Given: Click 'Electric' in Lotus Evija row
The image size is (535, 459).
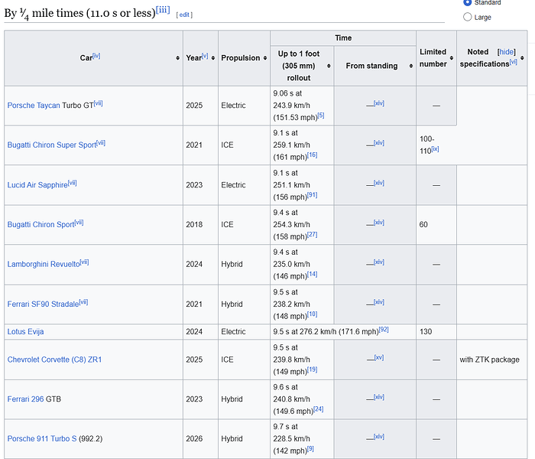Looking at the screenshot, I should pyautogui.click(x=233, y=331).
